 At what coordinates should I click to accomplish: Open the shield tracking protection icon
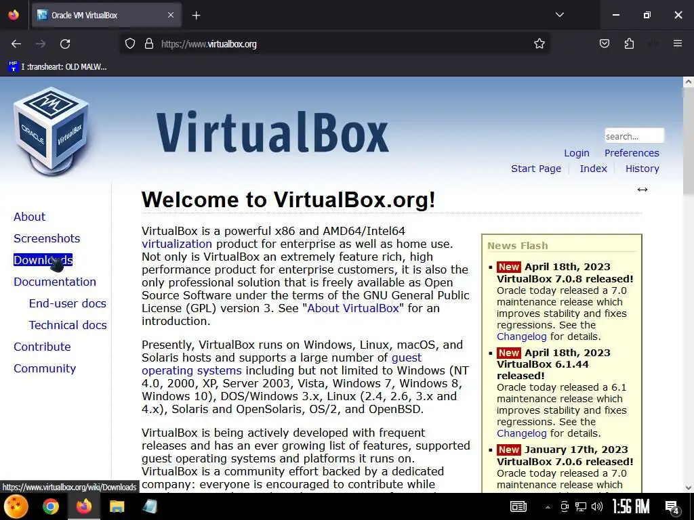pos(129,44)
